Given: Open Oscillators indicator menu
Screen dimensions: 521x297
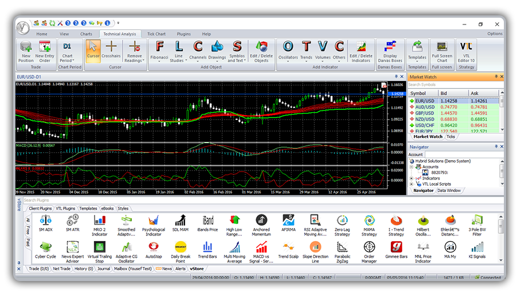Looking at the screenshot, I should pyautogui.click(x=288, y=51).
